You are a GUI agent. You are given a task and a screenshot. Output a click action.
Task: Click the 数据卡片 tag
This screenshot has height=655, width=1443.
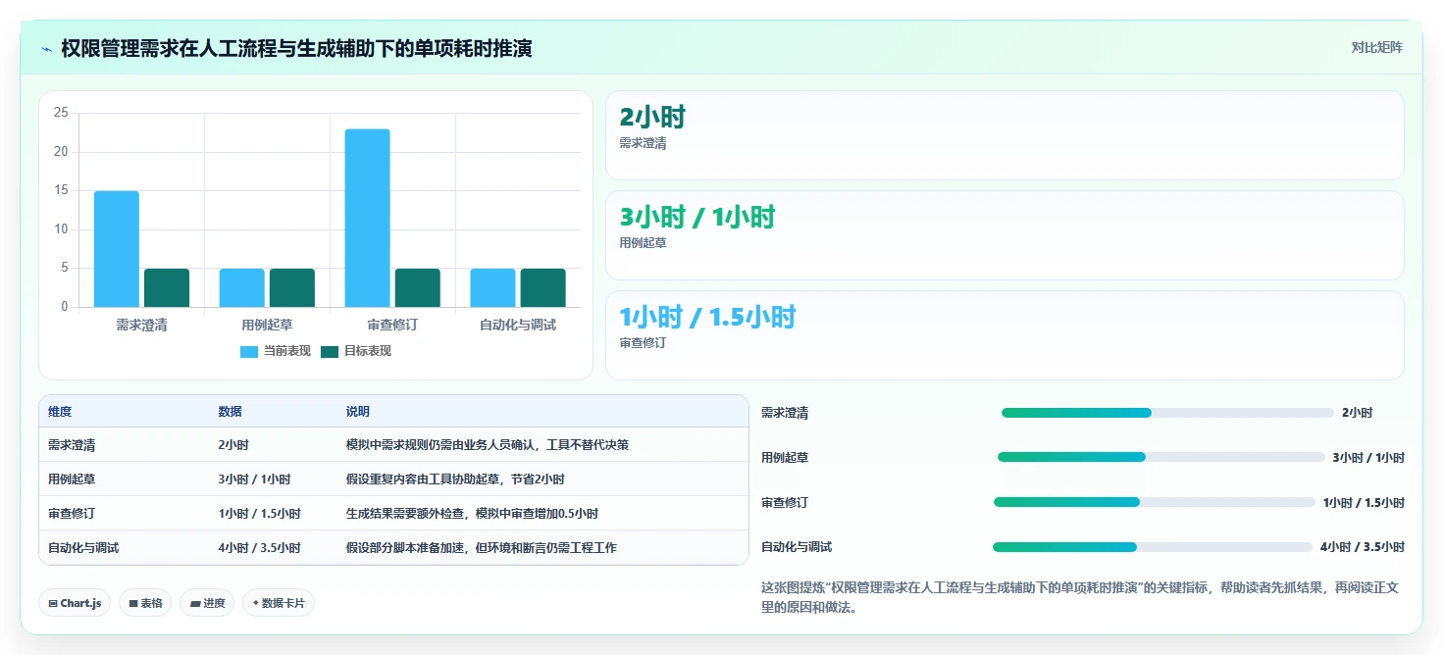[x=279, y=603]
